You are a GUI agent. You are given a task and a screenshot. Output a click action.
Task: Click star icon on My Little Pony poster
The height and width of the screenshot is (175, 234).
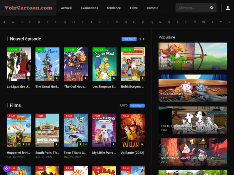(x=113, y=144)
